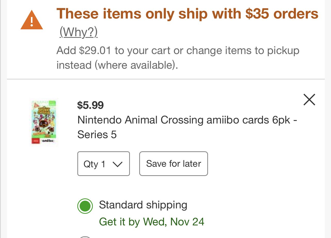Click the "Series 5" text in product name
This screenshot has height=238, width=331.
97,135
